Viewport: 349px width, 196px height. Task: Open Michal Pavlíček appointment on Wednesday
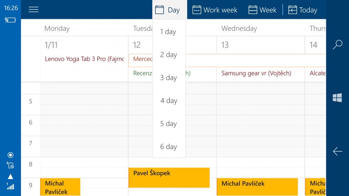[x=257, y=187]
